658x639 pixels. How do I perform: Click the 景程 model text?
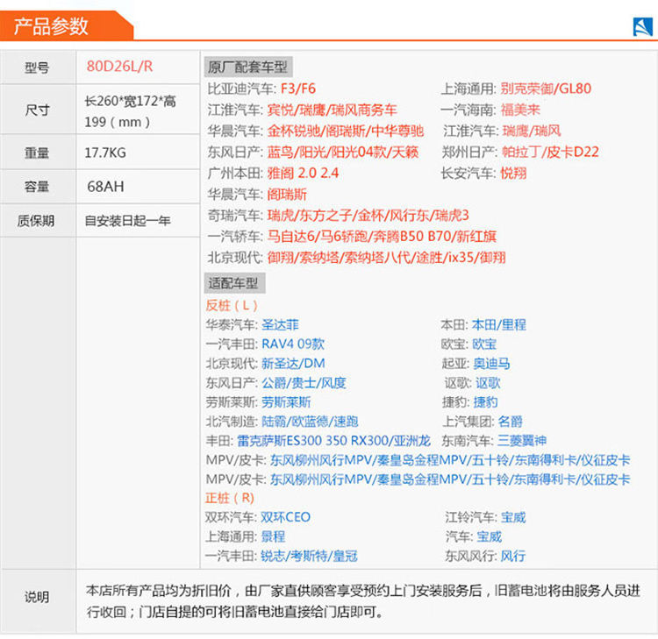[x=273, y=536]
